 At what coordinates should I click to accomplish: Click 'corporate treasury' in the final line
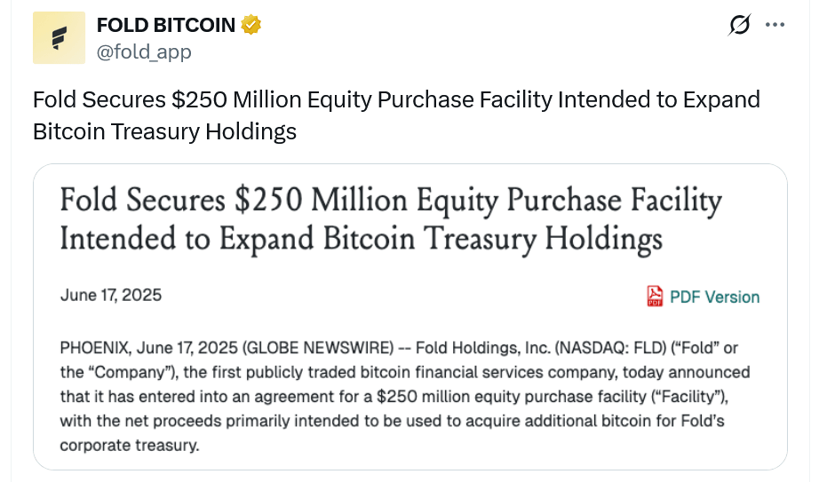[130, 445]
